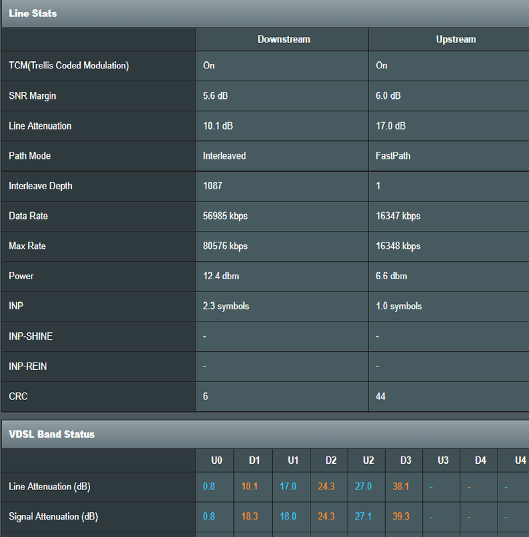The width and height of the screenshot is (529, 537).
Task: Click the Data Rate row label
Action: click(x=28, y=216)
